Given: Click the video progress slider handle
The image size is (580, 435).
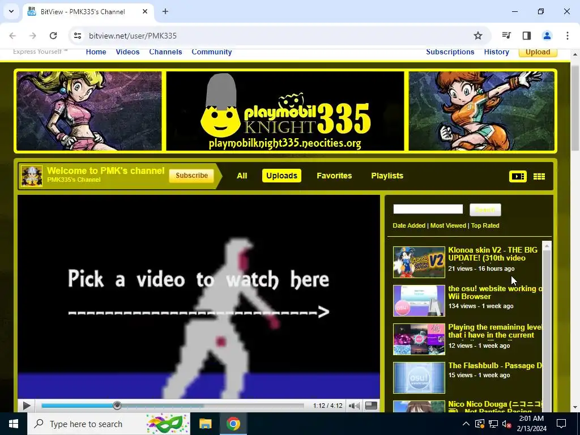Looking at the screenshot, I should pyautogui.click(x=117, y=406).
